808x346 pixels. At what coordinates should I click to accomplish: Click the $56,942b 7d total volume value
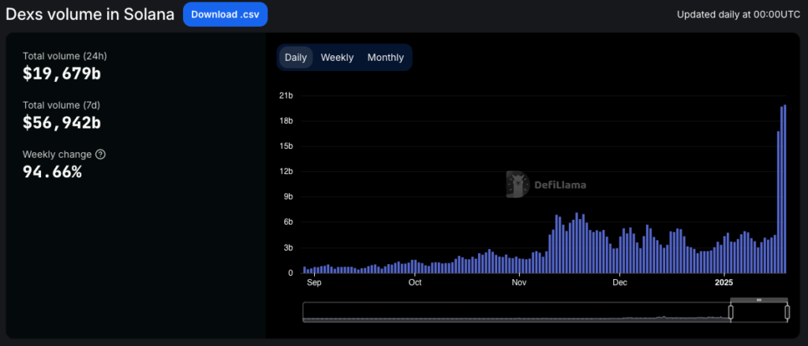point(62,122)
